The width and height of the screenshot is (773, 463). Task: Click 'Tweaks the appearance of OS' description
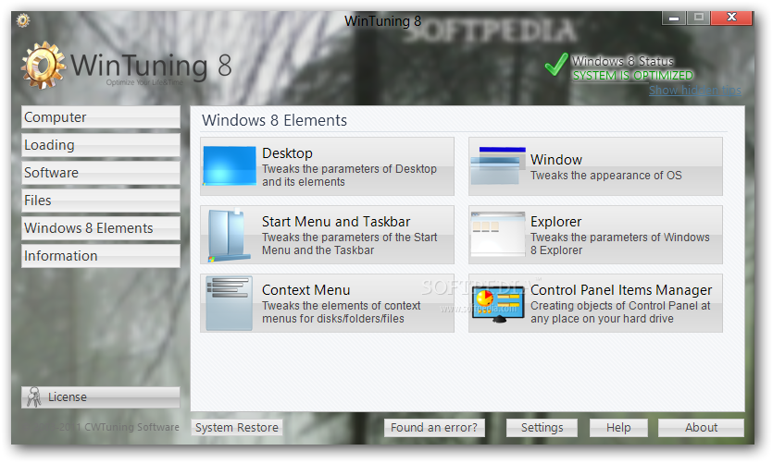click(606, 176)
